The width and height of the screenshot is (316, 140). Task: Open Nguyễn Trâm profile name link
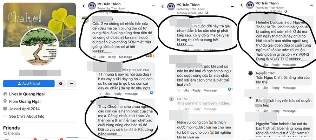266,73
